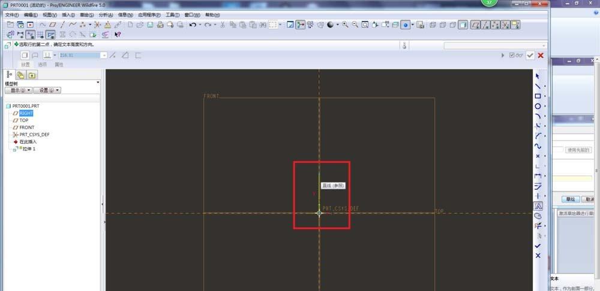Click the red X to cancel feature
This screenshot has height=291, width=600.
pos(541,55)
